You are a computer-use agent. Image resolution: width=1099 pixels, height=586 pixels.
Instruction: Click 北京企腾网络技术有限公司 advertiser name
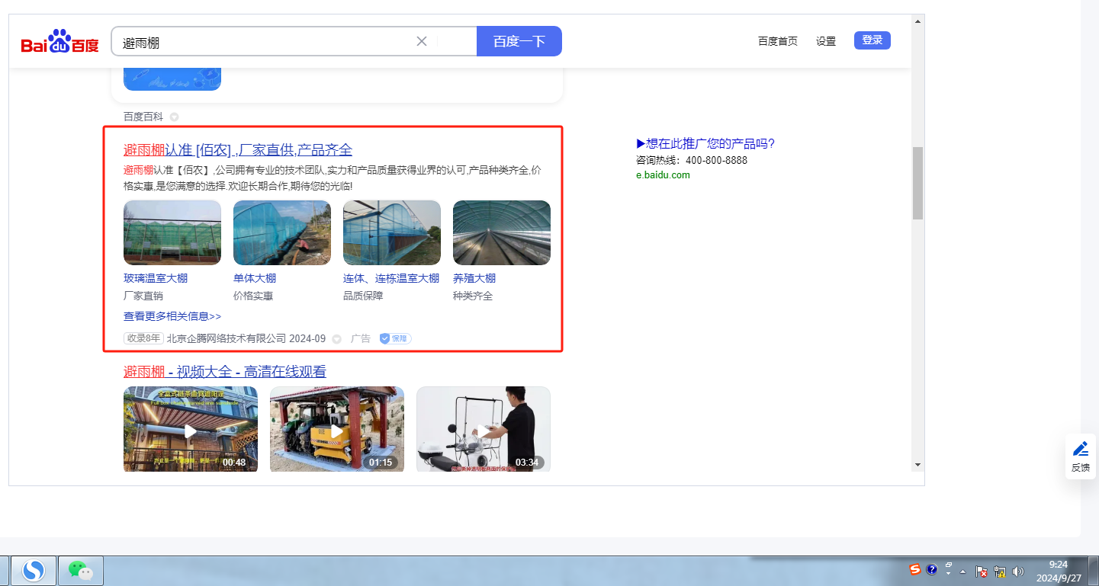227,338
